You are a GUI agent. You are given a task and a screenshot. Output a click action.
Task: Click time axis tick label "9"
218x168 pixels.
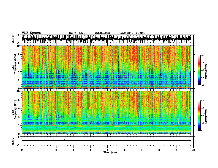[176, 150]
